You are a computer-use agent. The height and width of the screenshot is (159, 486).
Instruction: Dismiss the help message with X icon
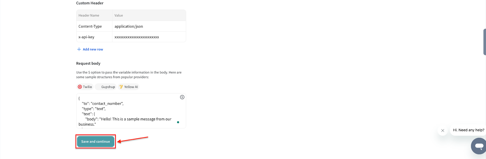pyautogui.click(x=443, y=130)
